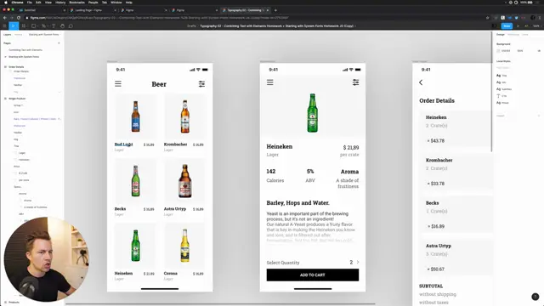Click the ADD TO CART button
Viewport: 544px width, 306px height.
tap(313, 275)
